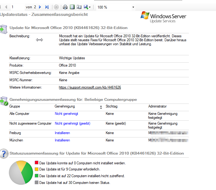Click Nicht genehmigt for Alle Computer
The height and width of the screenshot is (190, 216).
coord(66,114)
